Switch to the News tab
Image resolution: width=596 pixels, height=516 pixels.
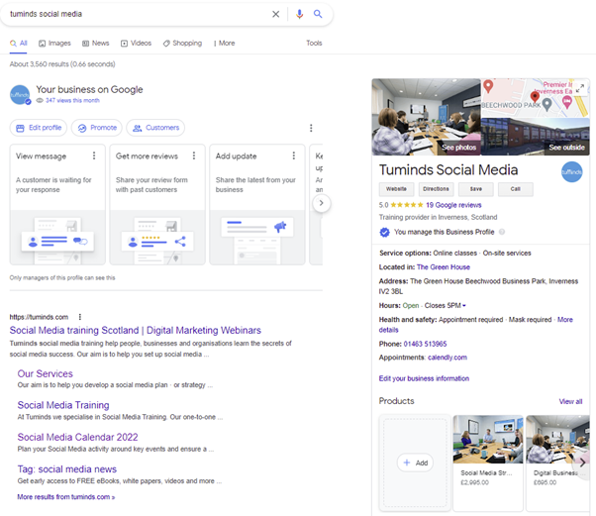pos(96,43)
